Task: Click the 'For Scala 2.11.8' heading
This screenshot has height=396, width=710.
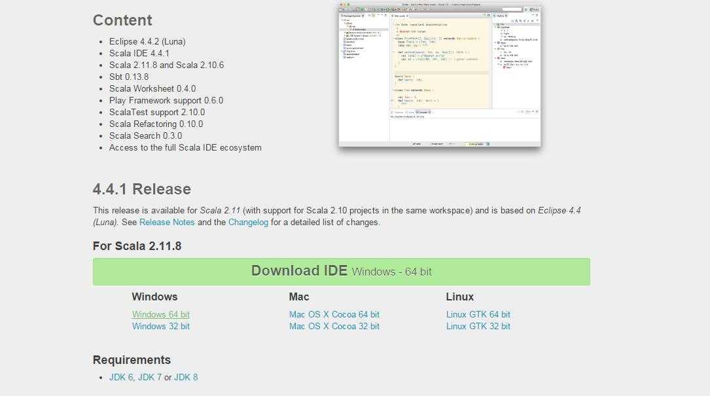Action: 137,246
